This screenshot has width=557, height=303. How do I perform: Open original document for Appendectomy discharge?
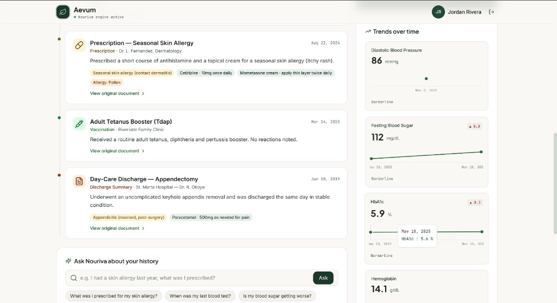[x=117, y=228]
